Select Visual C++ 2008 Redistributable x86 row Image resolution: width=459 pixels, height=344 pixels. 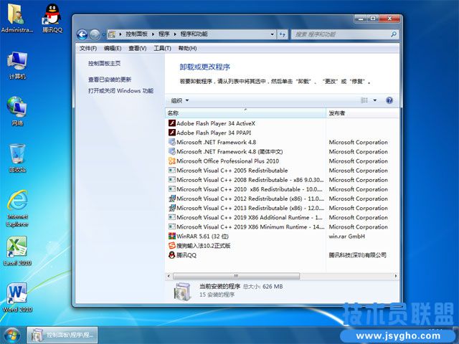(282, 180)
